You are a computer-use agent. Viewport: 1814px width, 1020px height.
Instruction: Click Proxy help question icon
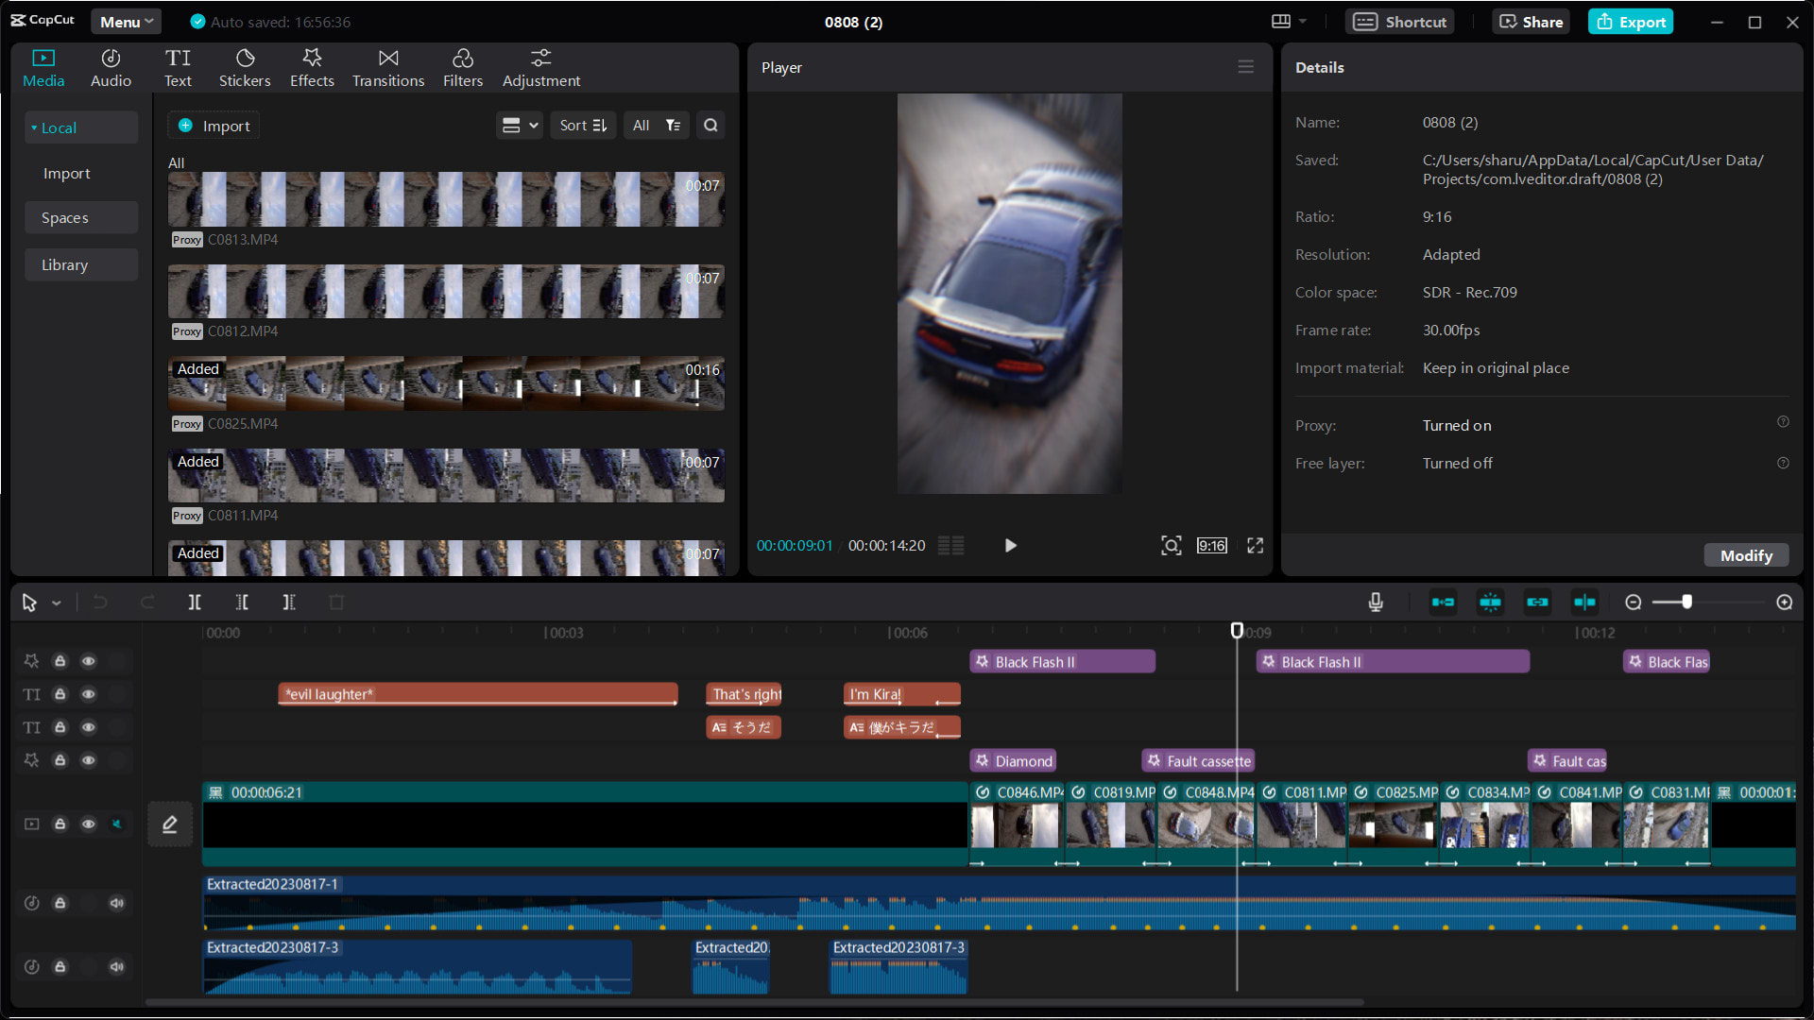pos(1783,422)
